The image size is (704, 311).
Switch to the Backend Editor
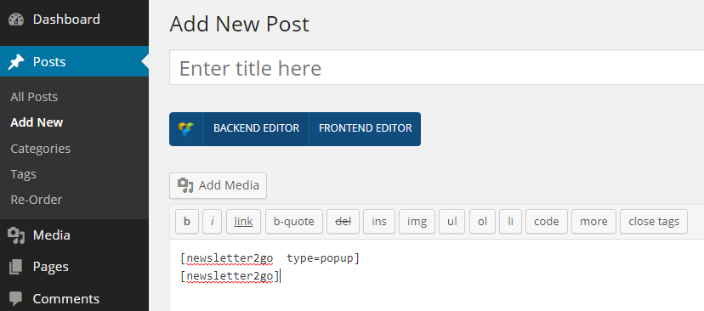256,128
